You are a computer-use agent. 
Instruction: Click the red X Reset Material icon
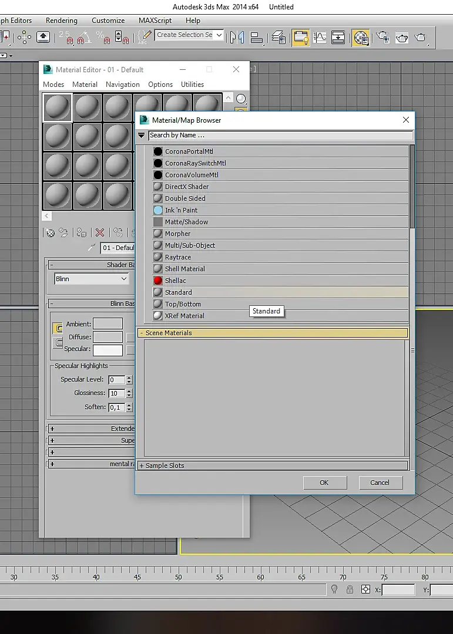[x=99, y=232]
